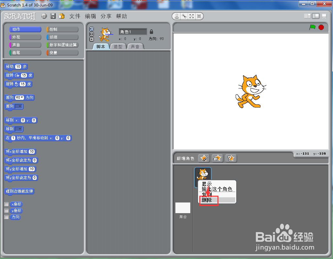The height and width of the screenshot is (259, 333).
Task: Choose new sprite from file
Action: pos(217,158)
